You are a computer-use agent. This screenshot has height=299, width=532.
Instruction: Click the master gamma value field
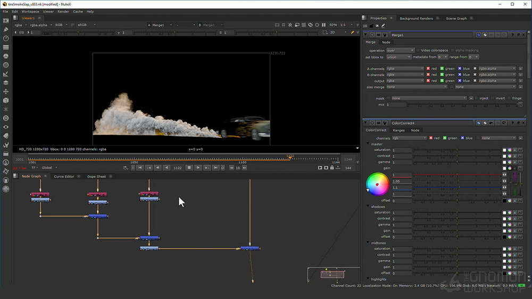(402, 162)
